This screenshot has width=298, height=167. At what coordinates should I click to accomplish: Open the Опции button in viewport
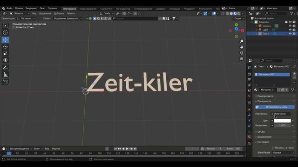(x=239, y=19)
